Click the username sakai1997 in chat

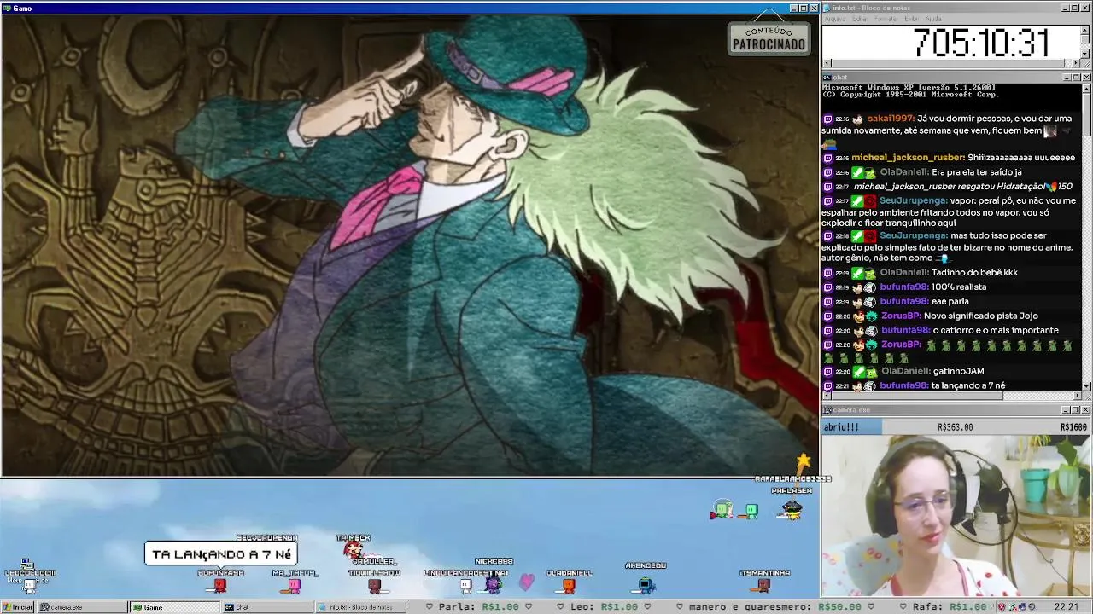pyautogui.click(x=891, y=119)
